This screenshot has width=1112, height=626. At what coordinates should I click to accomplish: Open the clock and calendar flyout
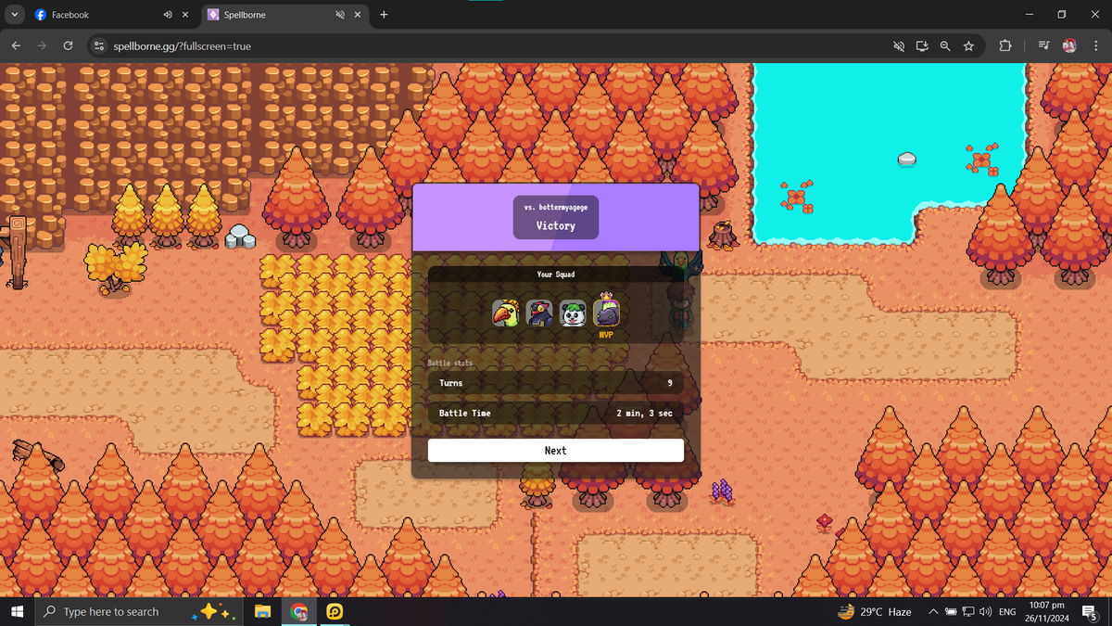point(1046,611)
